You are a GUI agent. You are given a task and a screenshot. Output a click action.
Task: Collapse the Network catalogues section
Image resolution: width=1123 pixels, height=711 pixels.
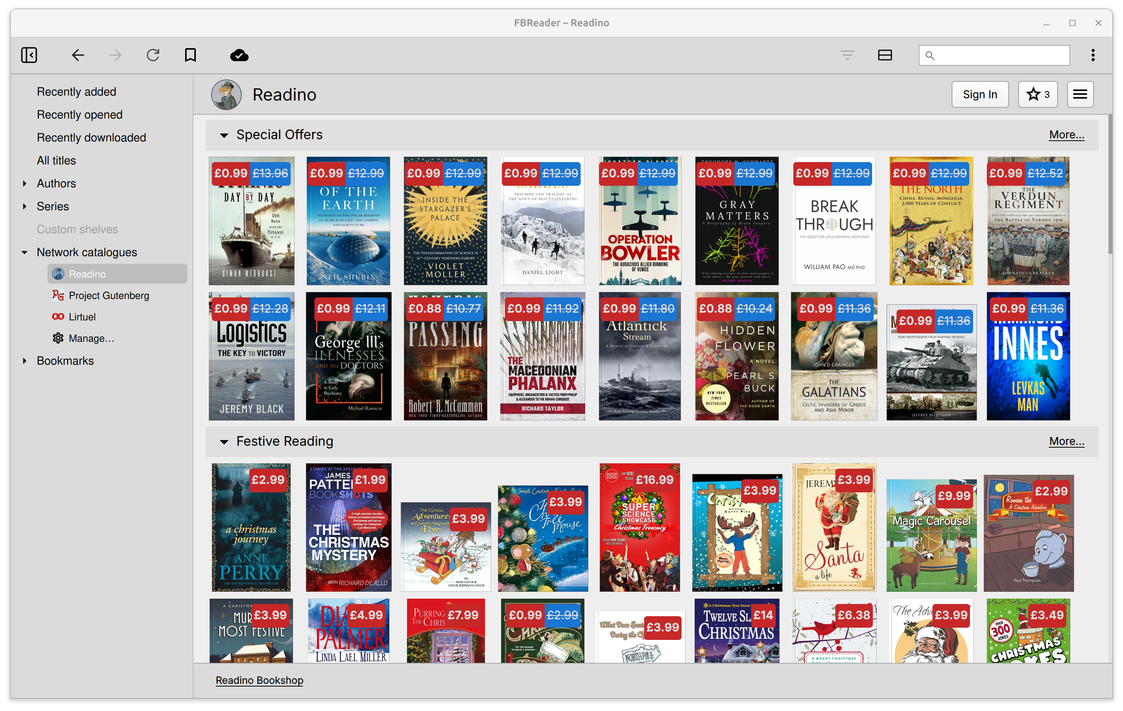[x=25, y=253]
